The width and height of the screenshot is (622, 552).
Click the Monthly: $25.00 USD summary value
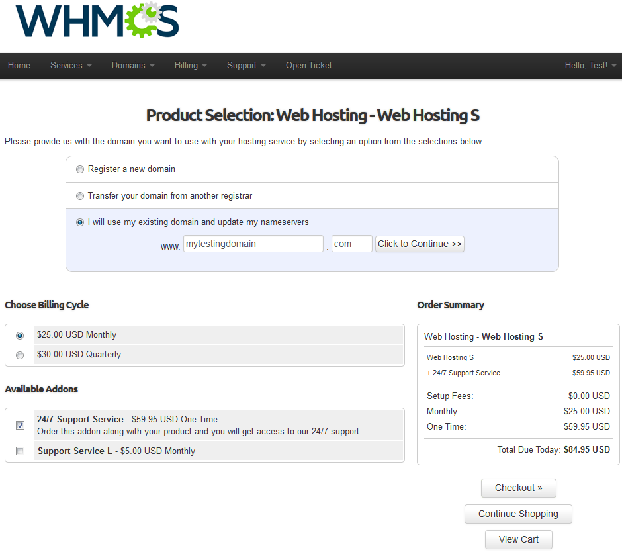pos(587,412)
